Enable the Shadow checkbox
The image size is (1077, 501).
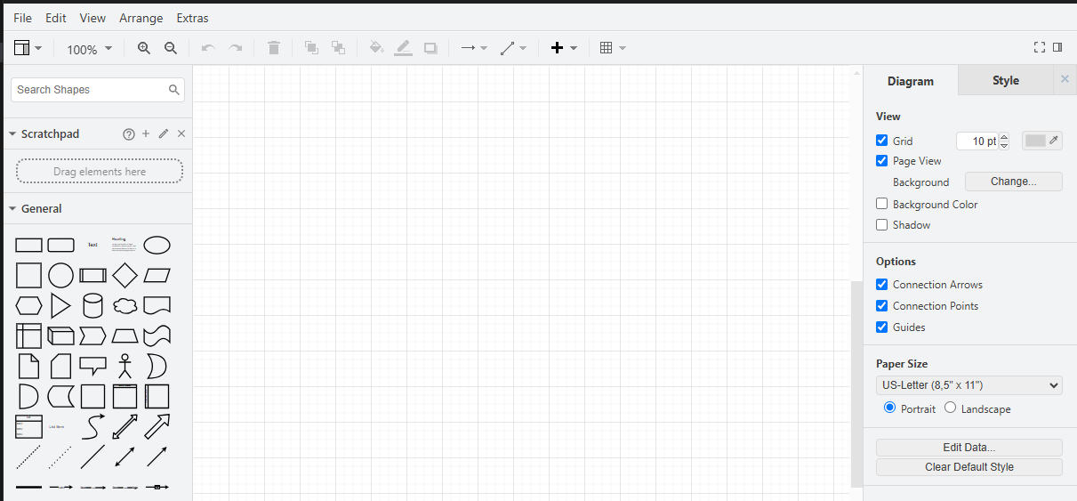point(882,225)
